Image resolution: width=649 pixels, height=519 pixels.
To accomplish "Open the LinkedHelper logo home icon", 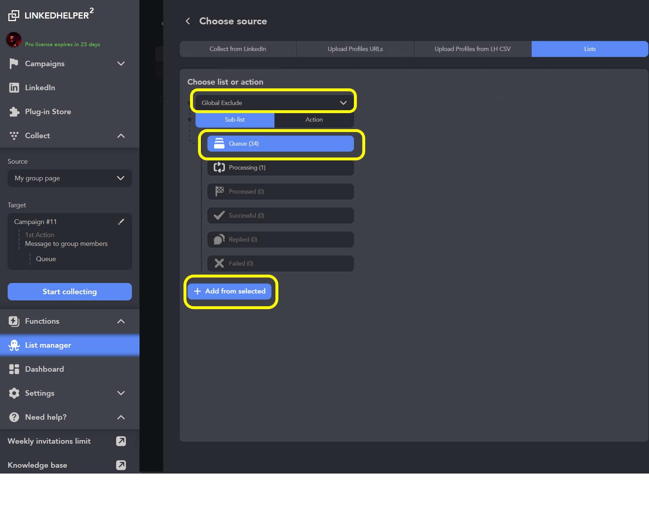I will coord(14,15).
